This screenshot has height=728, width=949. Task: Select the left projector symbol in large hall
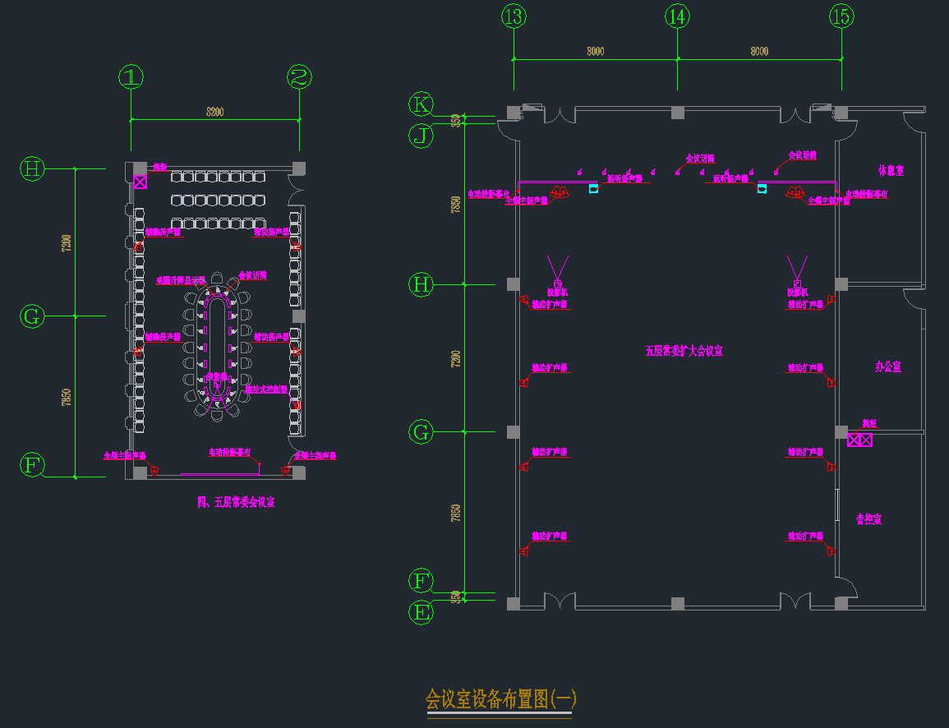(558, 282)
